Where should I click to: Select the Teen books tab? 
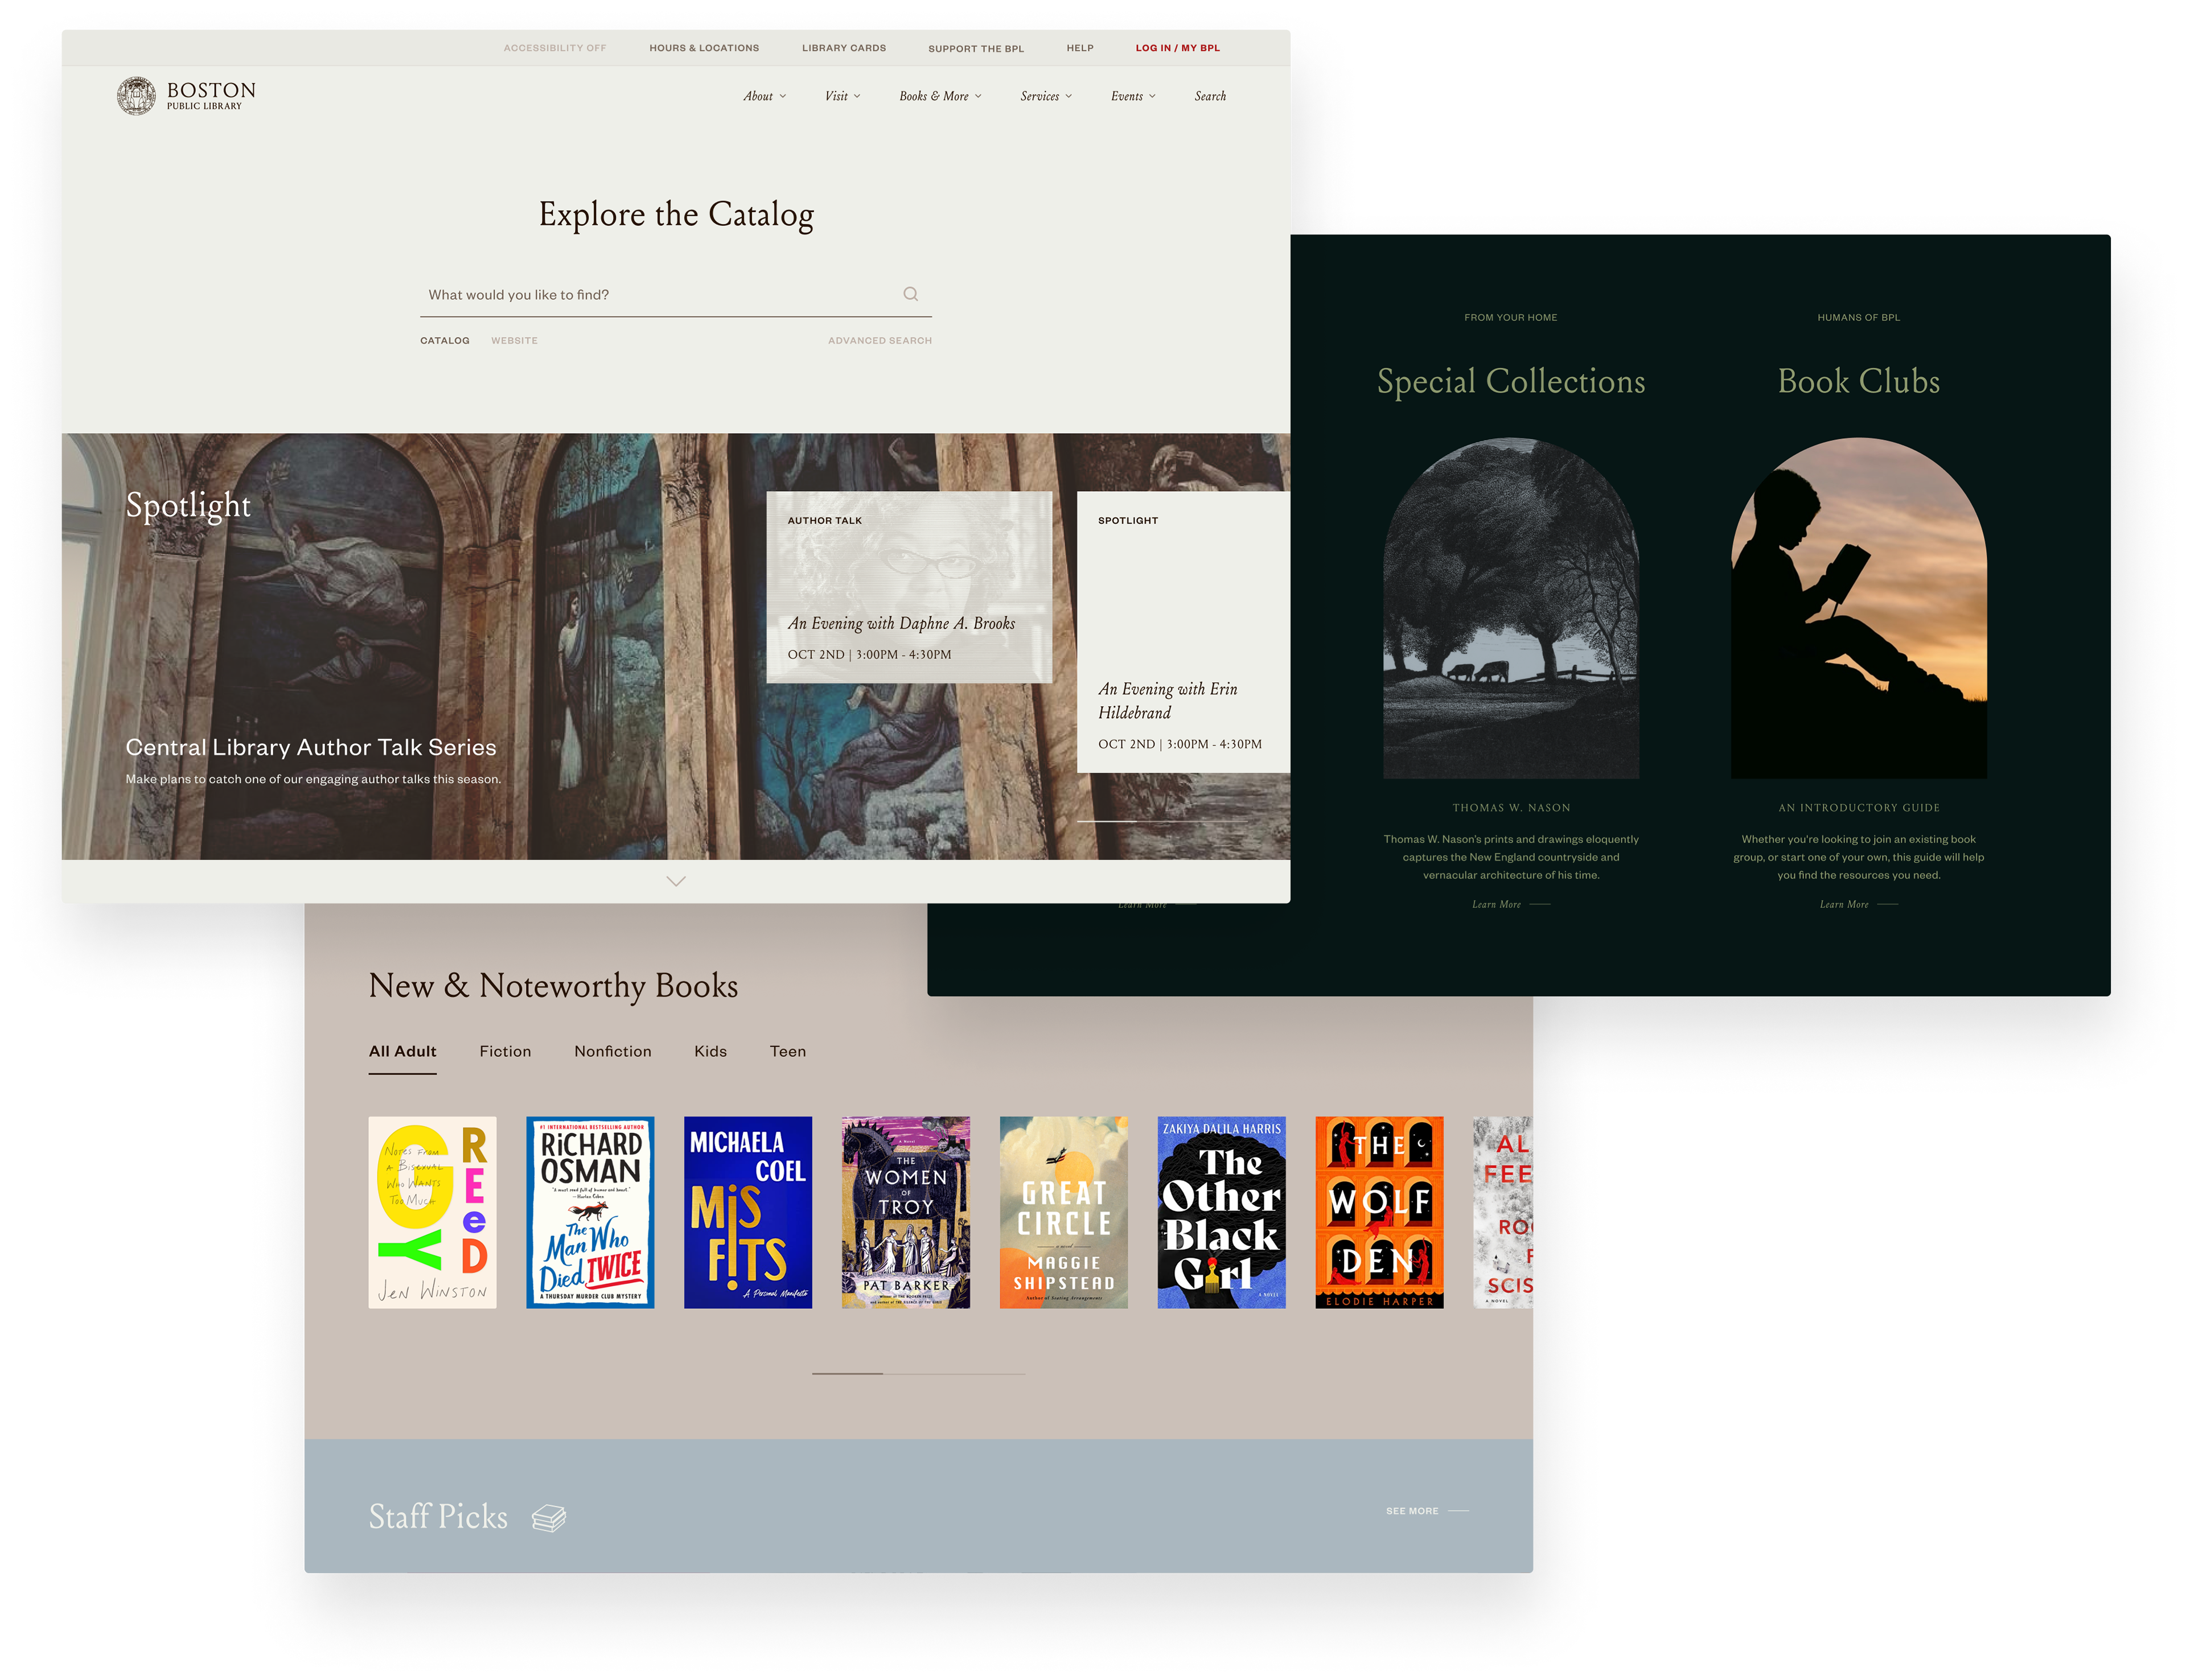[x=787, y=1051]
